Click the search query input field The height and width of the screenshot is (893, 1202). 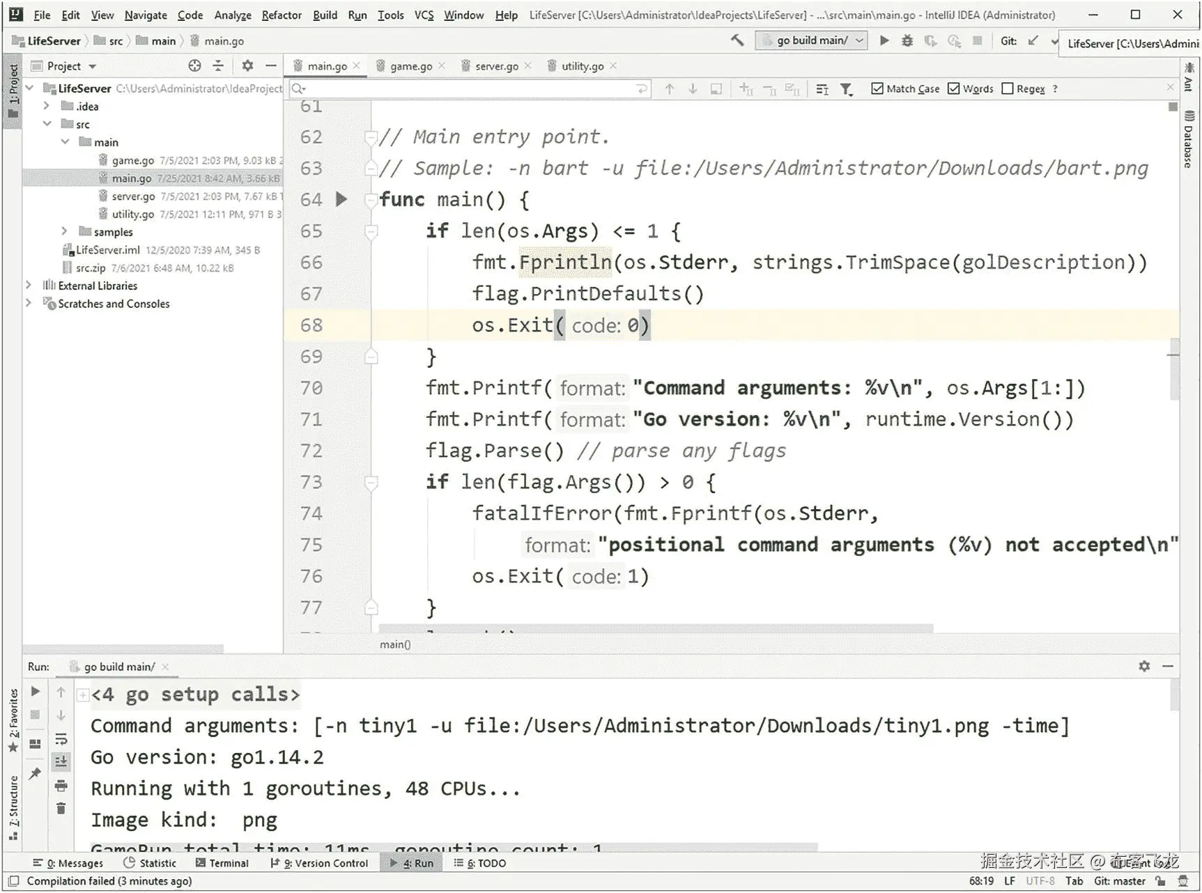click(x=467, y=88)
